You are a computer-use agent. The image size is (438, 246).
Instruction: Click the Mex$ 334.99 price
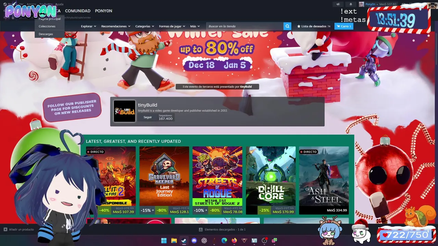[337, 210]
